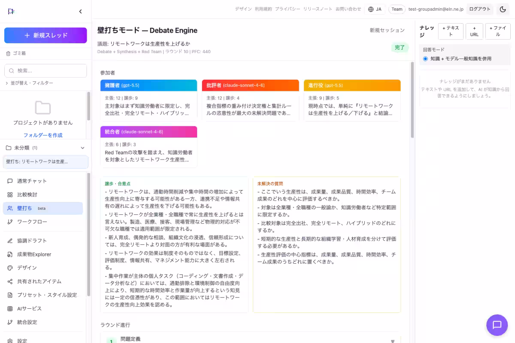
Task: Open お問い合わせ in top navigation
Action: 348,9
